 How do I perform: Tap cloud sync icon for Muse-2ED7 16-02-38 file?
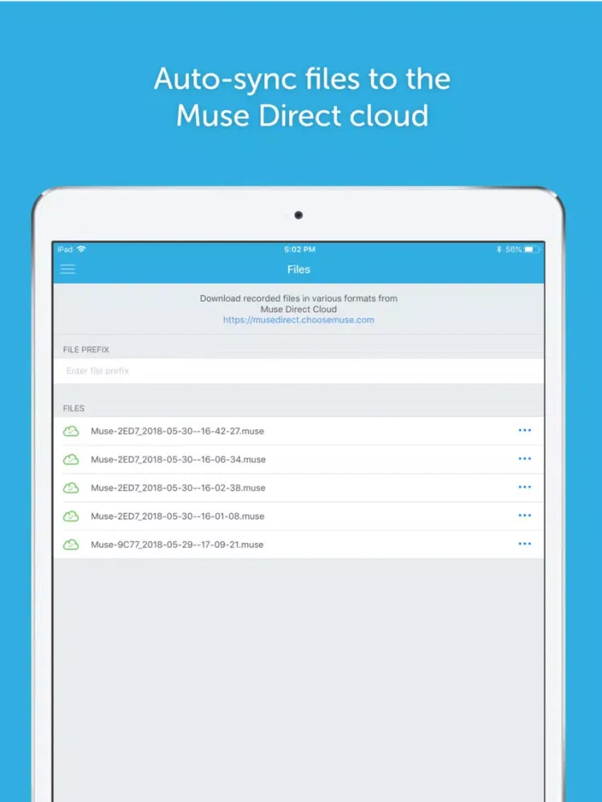point(71,488)
